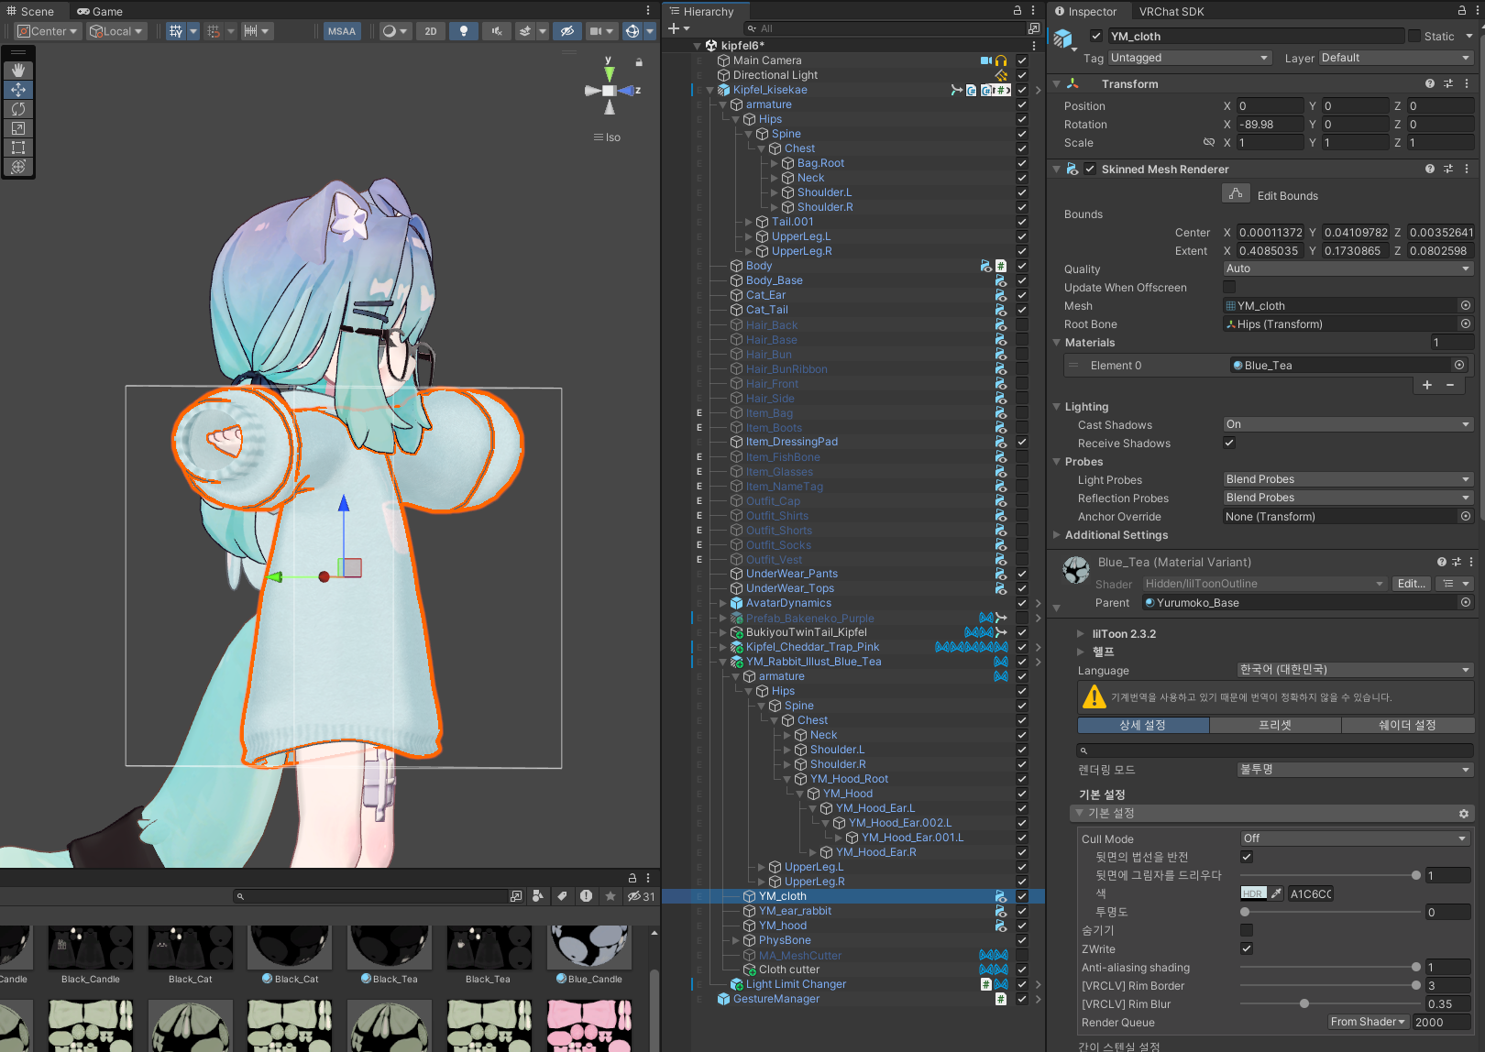Image resolution: width=1485 pixels, height=1052 pixels.
Task: Toggle Receive Shadows checkbox
Action: 1229,443
